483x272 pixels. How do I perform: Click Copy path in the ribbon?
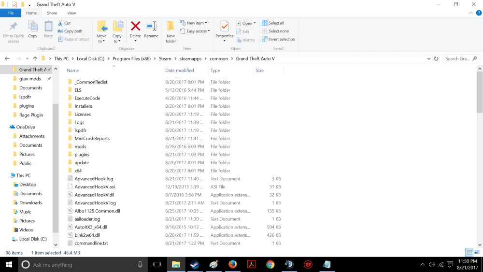click(x=70, y=31)
